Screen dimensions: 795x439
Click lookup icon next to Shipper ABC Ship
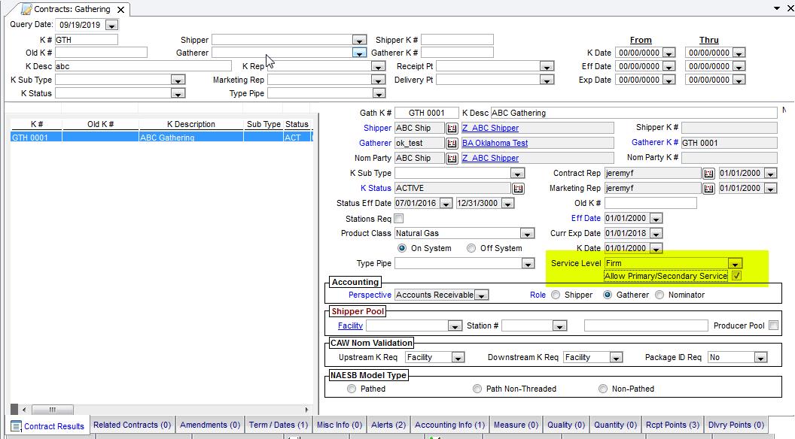452,128
